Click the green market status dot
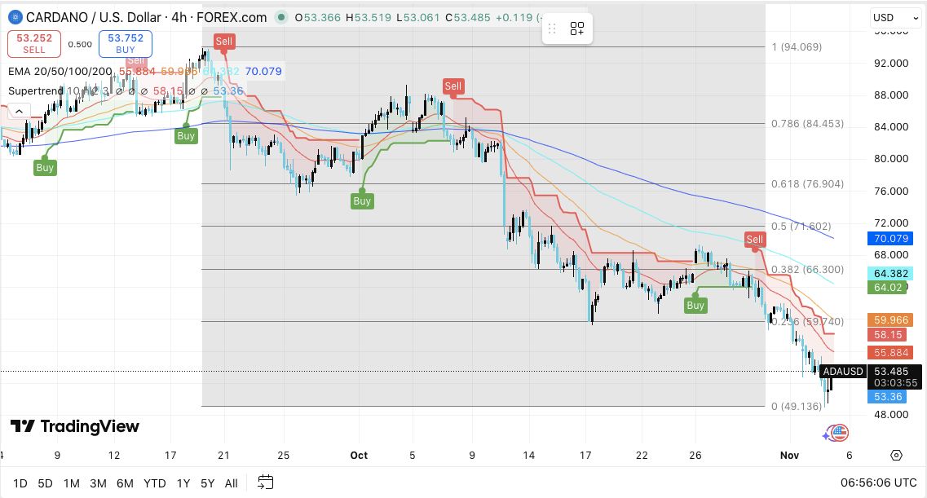The height and width of the screenshot is (498, 927). 281,17
